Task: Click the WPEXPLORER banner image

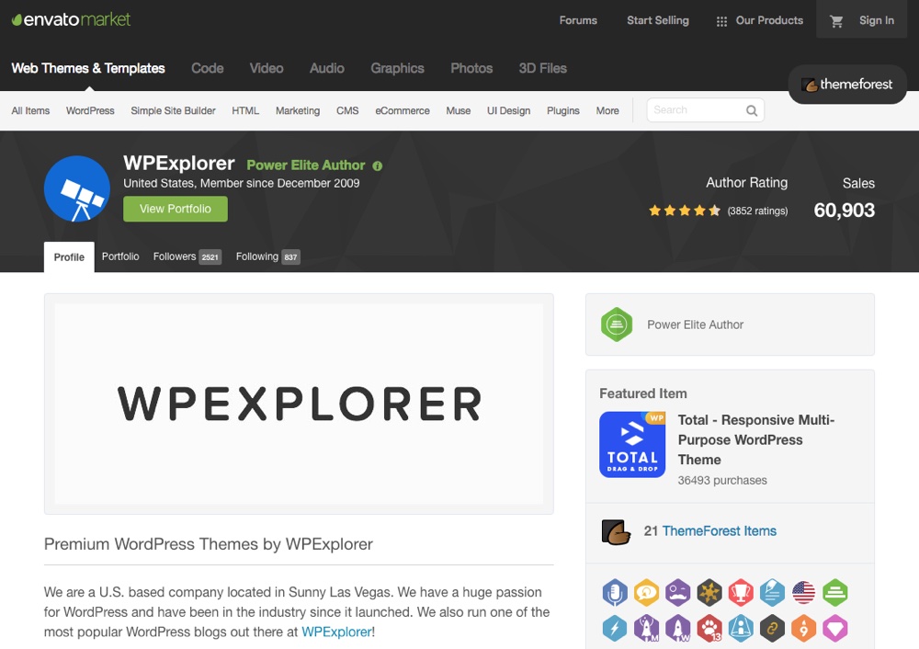Action: pos(299,404)
